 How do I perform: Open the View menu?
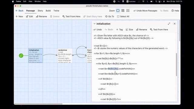[30, 2]
